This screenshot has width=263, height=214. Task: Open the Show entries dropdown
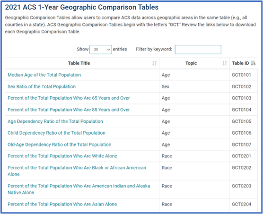[101, 50]
